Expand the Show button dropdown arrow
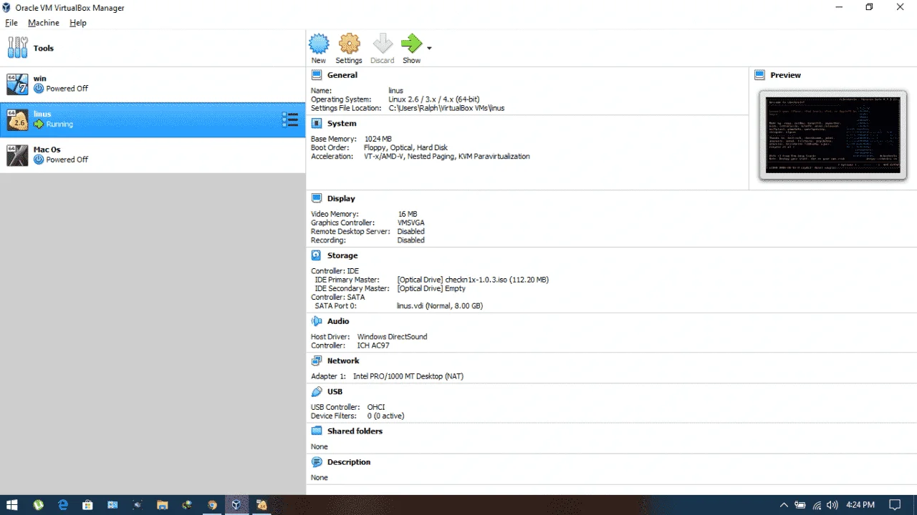Screen dimensions: 917x515 (x=429, y=49)
